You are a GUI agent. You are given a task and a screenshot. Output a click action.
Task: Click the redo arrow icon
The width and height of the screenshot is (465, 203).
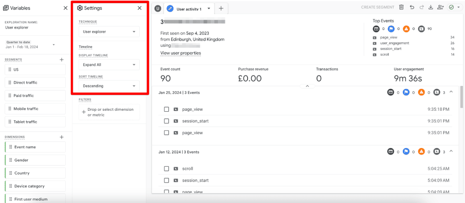click(x=421, y=7)
